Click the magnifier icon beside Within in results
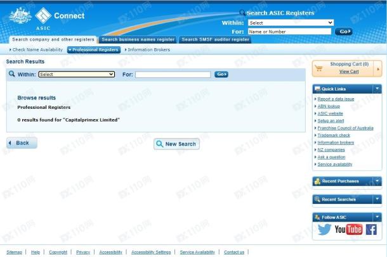The width and height of the screenshot is (387, 257). tap(11, 74)
